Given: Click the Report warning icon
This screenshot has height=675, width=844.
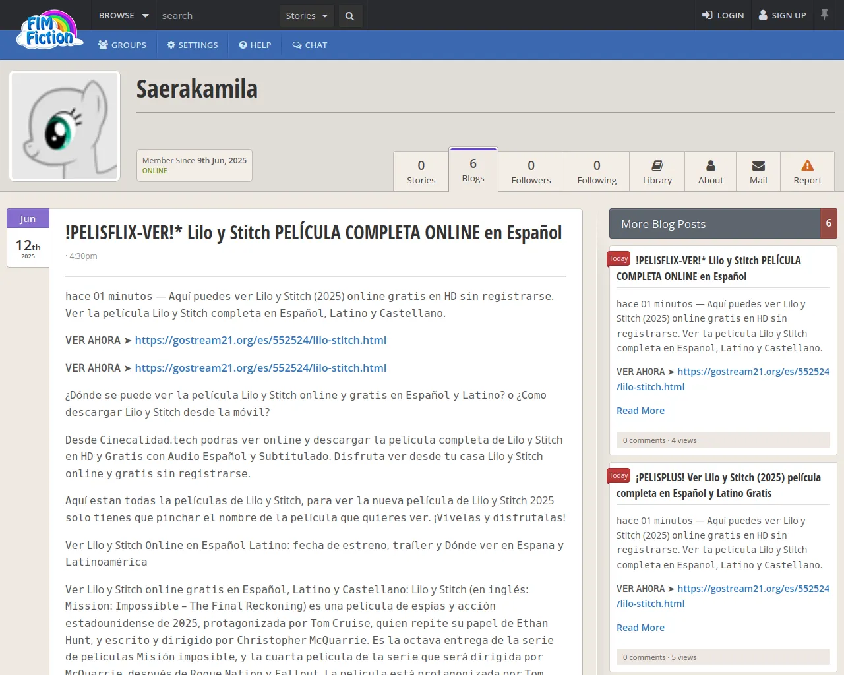Looking at the screenshot, I should (x=808, y=165).
